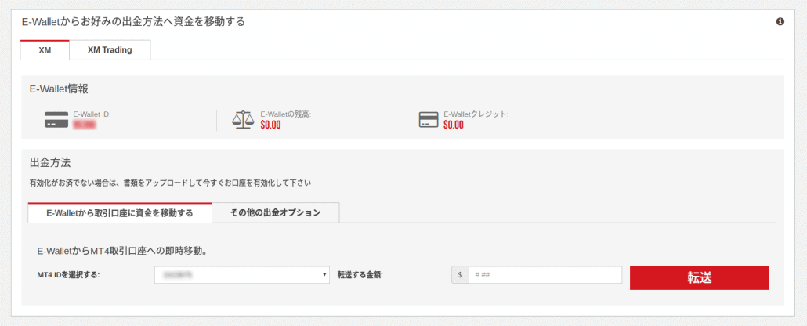
Task: Click the E-Walletからお好みの出金方法へ資金を移動する title
Action: [133, 22]
